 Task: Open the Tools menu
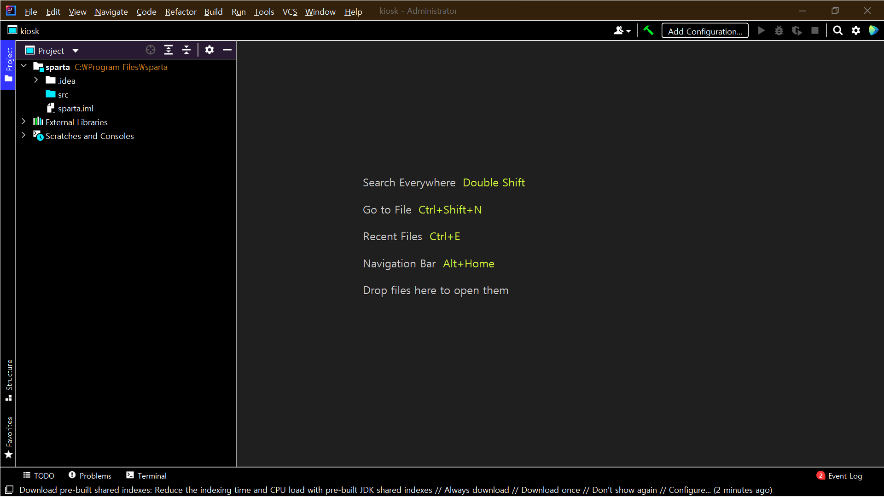264,12
